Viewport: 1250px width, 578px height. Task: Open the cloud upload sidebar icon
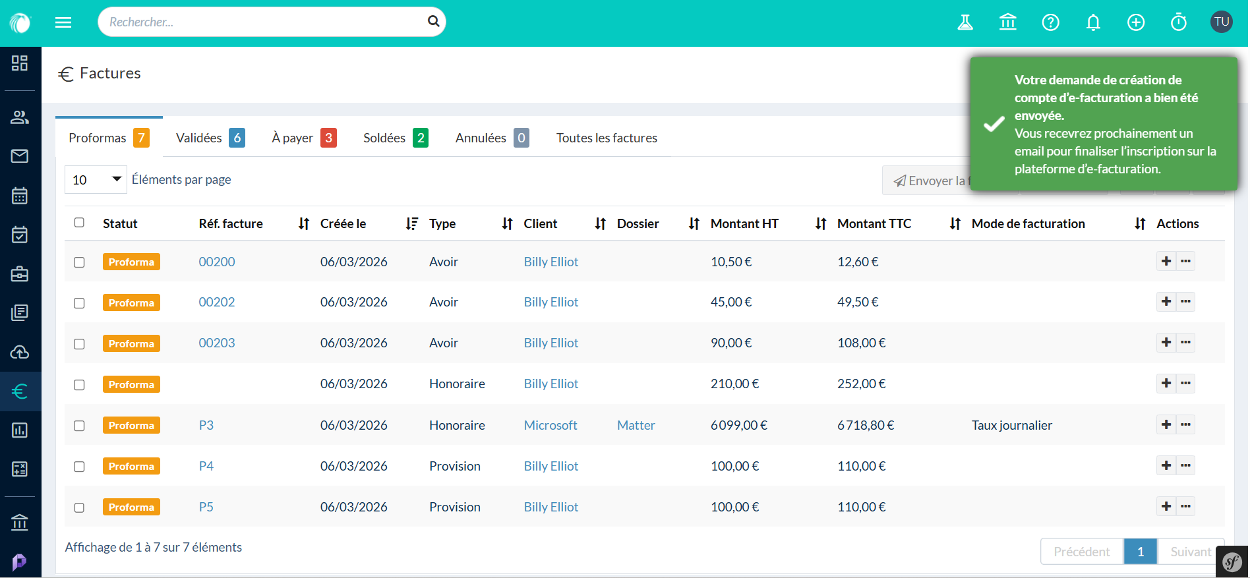20,352
